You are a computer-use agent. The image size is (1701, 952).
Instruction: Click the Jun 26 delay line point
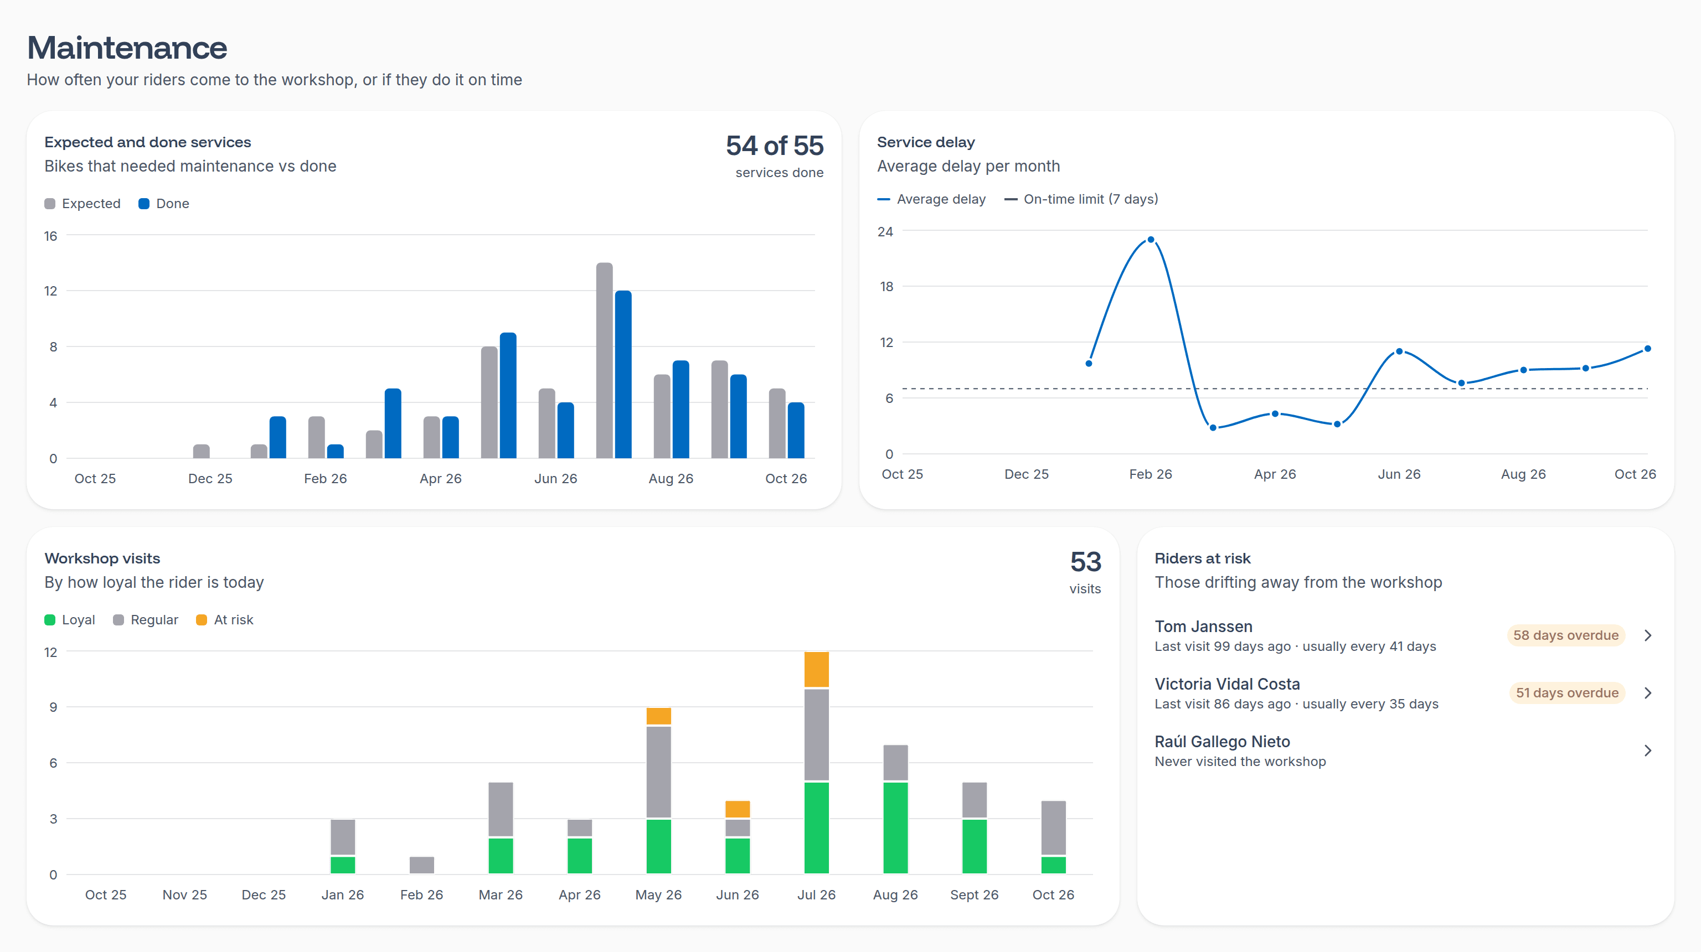(1399, 351)
